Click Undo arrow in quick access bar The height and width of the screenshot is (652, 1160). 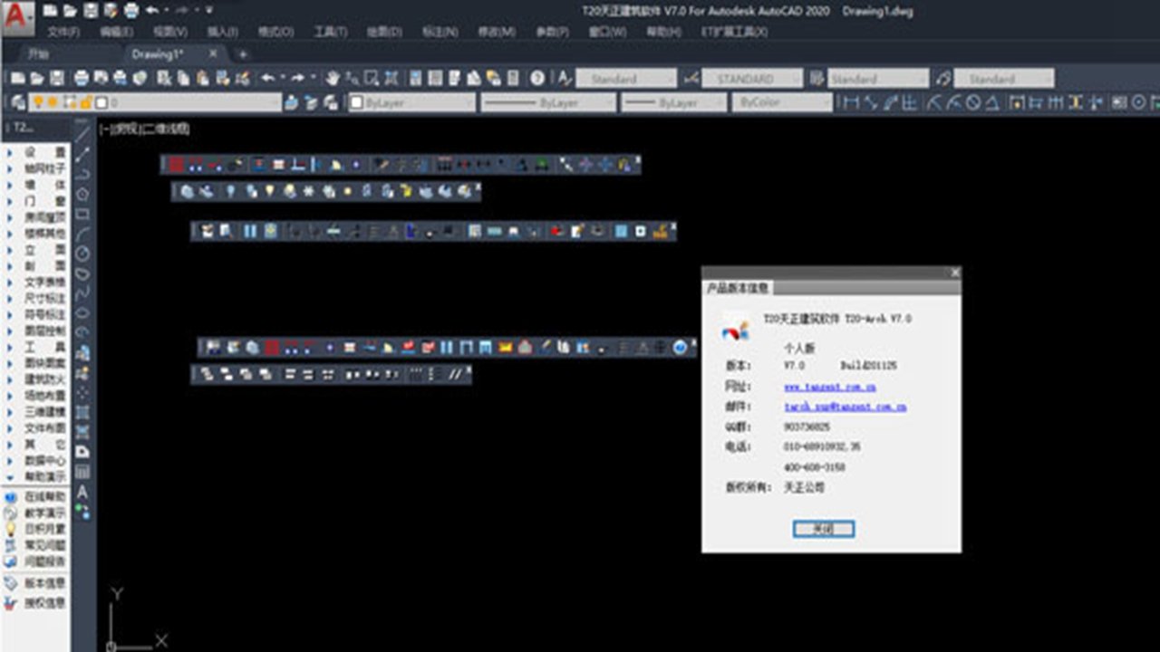(x=151, y=11)
